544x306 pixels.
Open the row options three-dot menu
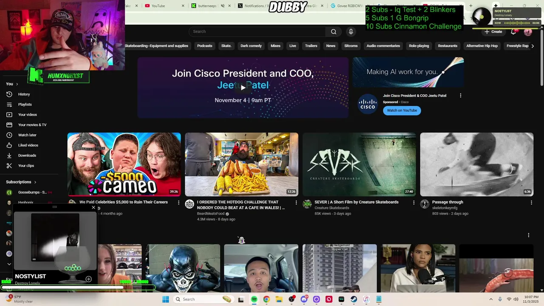[x=528, y=235]
